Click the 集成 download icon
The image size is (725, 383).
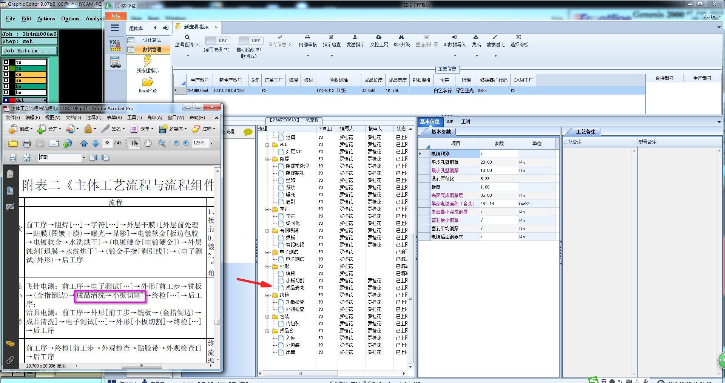(476, 37)
